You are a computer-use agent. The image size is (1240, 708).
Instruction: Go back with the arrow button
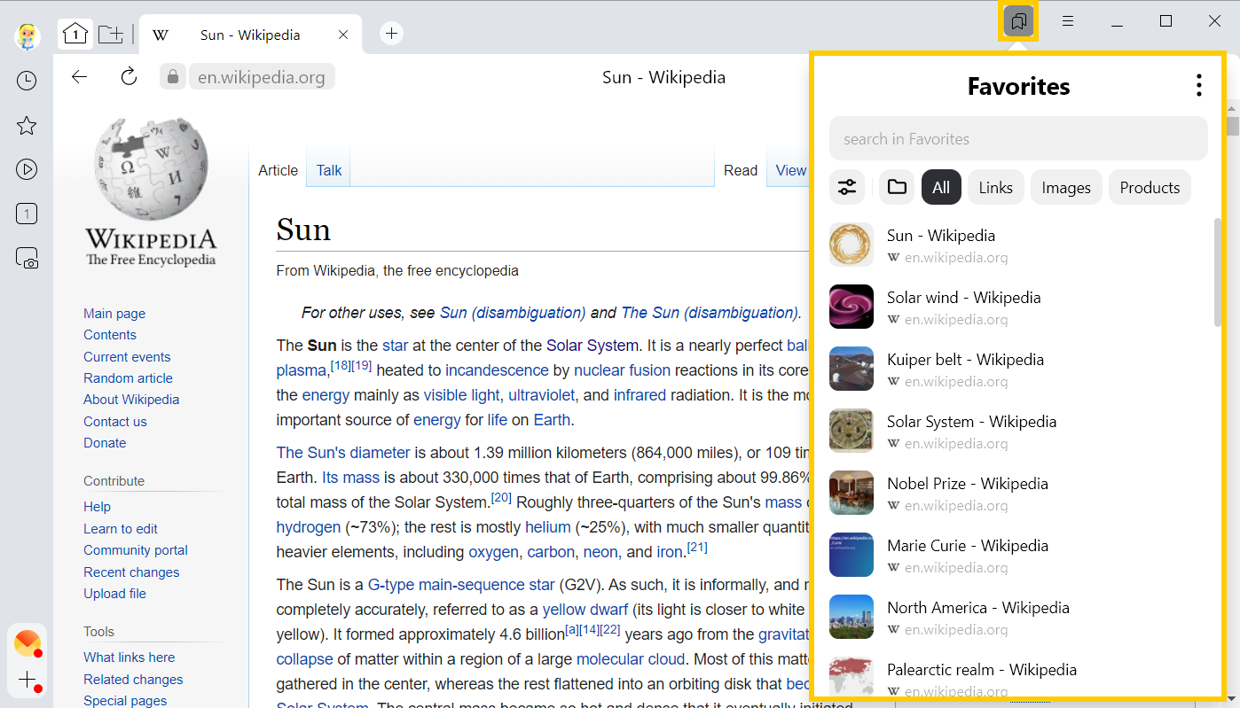click(80, 77)
